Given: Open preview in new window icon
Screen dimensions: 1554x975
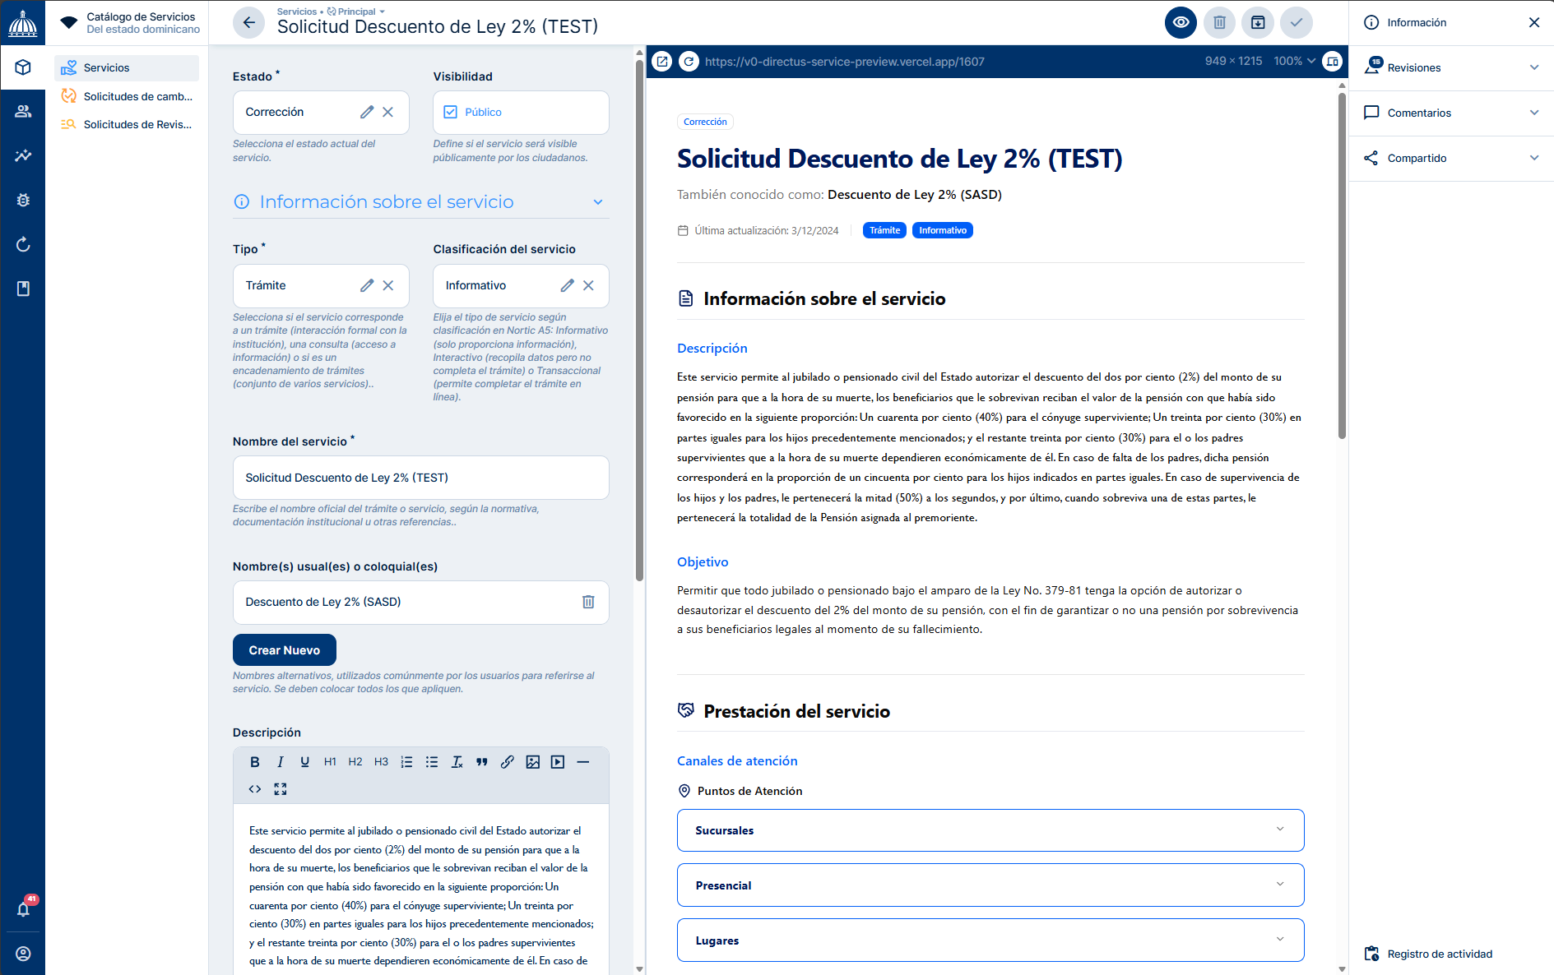Looking at the screenshot, I should (662, 62).
